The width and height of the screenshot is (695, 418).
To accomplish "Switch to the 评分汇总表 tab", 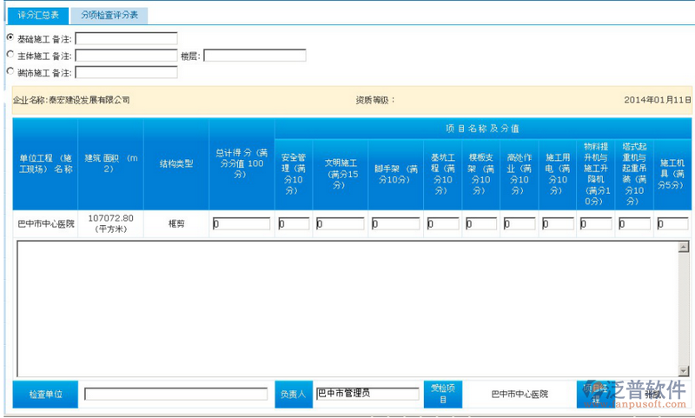I will (x=38, y=15).
